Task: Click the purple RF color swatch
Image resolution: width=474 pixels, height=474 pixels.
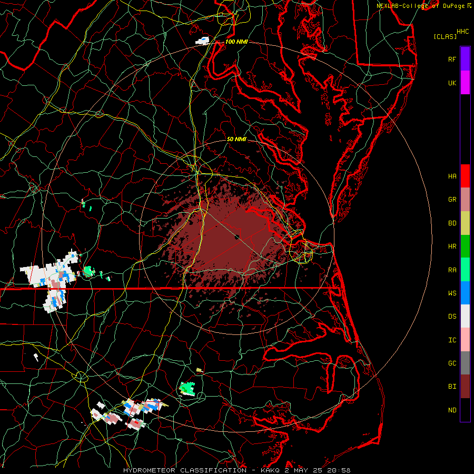Action: (x=465, y=59)
